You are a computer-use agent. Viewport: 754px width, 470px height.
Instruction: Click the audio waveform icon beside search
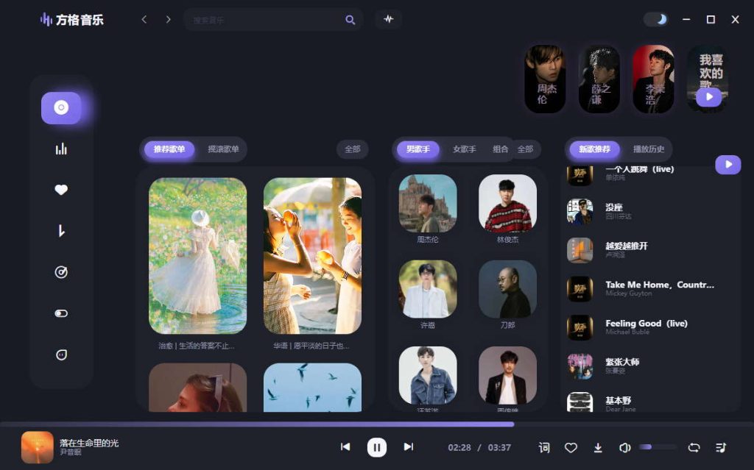coord(389,19)
